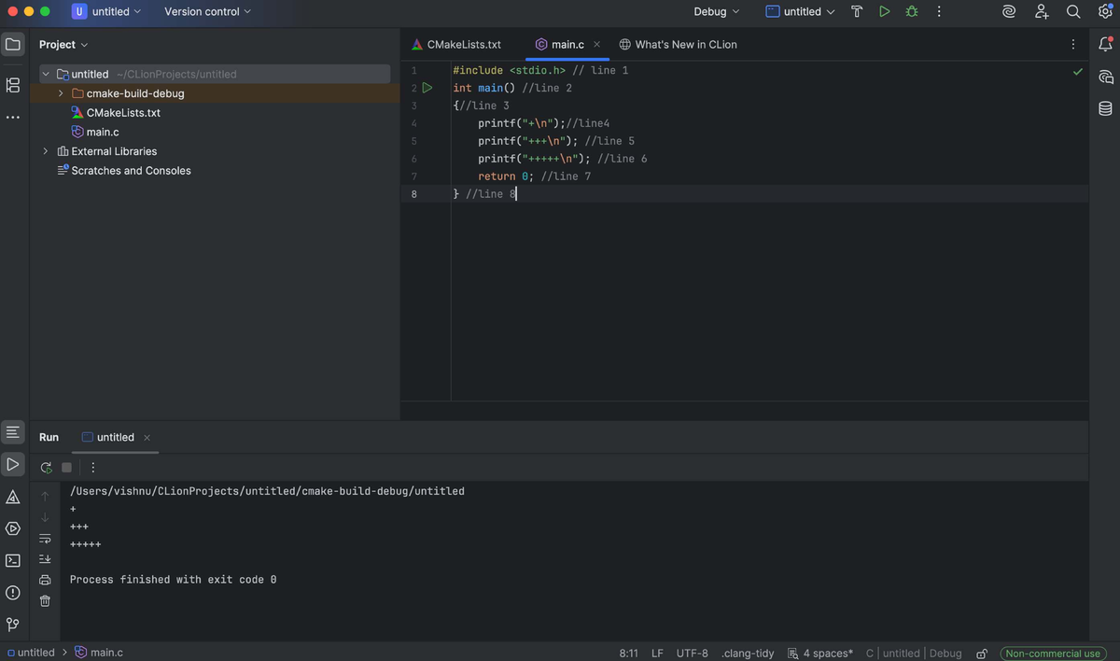This screenshot has width=1120, height=661.
Task: Open the 4 spaces indent settings
Action: tap(820, 654)
